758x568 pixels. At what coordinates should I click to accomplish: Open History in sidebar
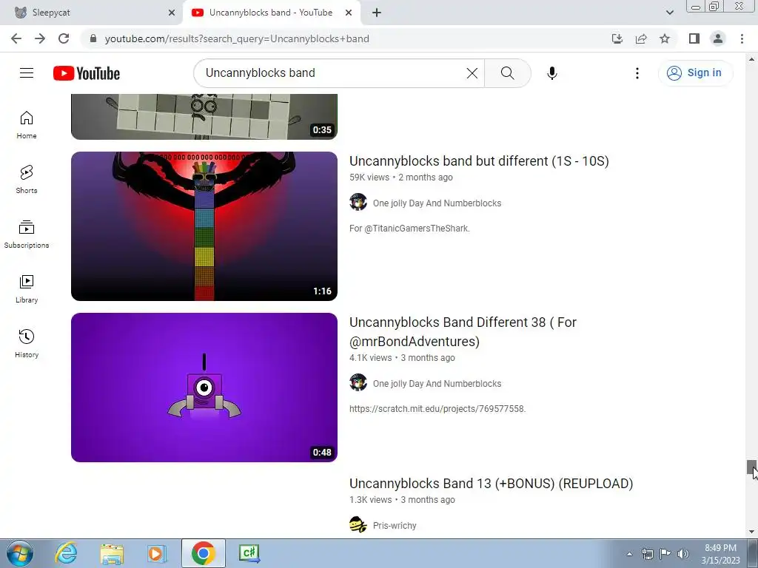point(27,343)
